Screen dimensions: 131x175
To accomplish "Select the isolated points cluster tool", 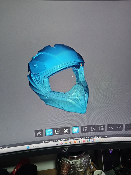I will [39, 133].
